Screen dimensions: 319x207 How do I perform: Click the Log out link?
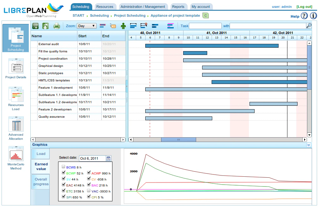tap(304, 7)
